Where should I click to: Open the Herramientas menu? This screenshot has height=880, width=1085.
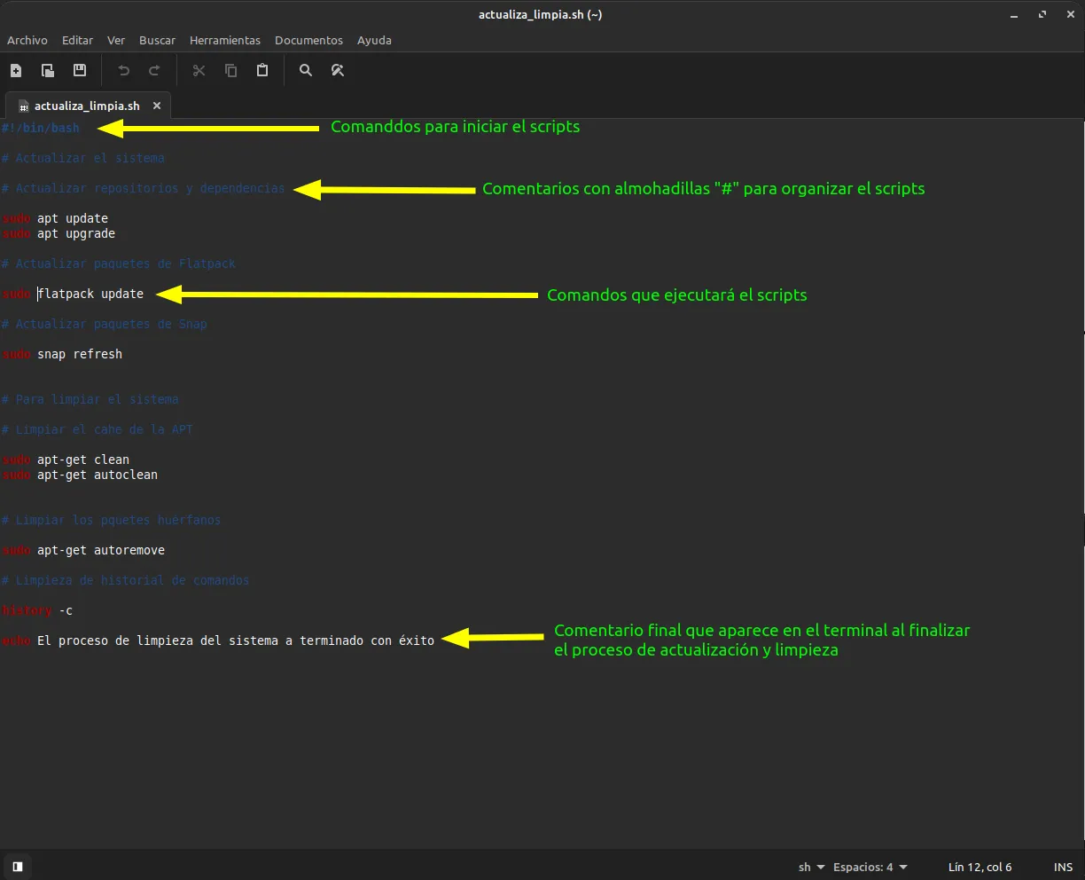(x=225, y=40)
